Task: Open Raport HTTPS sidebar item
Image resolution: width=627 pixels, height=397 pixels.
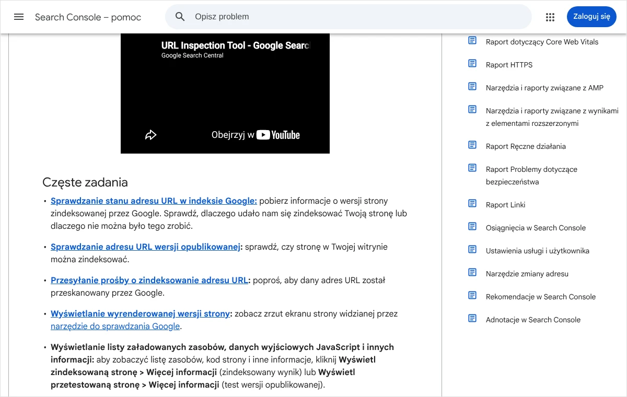Action: tap(509, 65)
